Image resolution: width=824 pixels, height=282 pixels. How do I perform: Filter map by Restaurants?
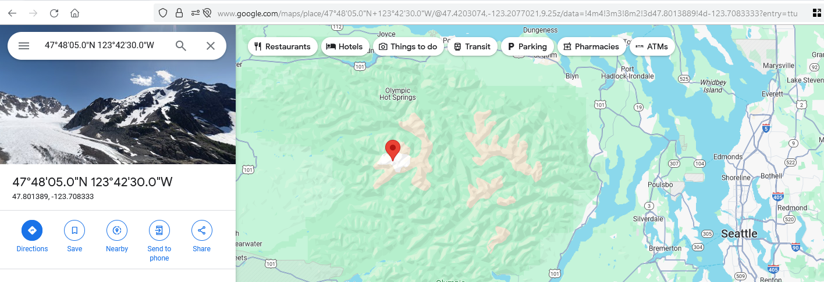pos(283,46)
